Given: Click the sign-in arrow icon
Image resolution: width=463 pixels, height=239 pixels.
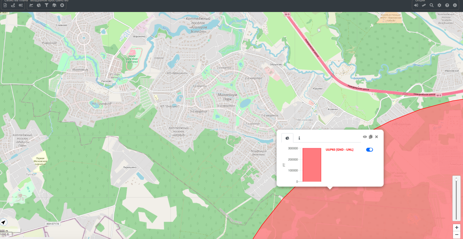Looking at the screenshot, I should coord(416,5).
